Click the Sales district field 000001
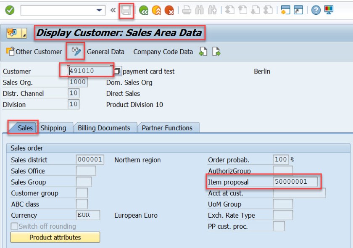This screenshot has height=248, width=353. click(x=90, y=159)
